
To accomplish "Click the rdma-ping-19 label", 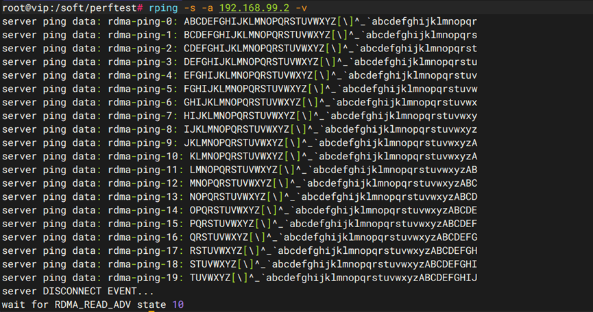I will 145,277.
